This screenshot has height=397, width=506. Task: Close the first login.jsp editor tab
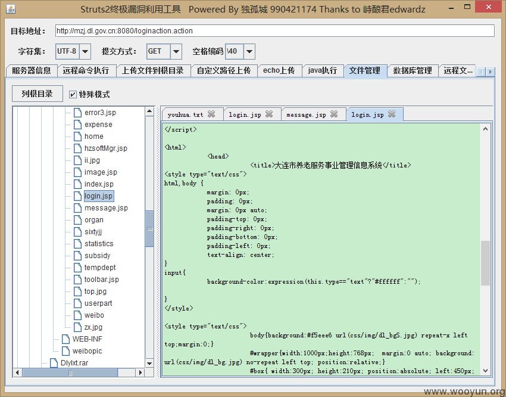(x=269, y=114)
